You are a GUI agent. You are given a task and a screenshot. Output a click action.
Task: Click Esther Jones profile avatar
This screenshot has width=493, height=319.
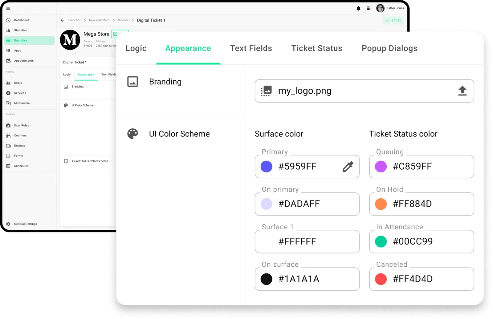tap(380, 8)
